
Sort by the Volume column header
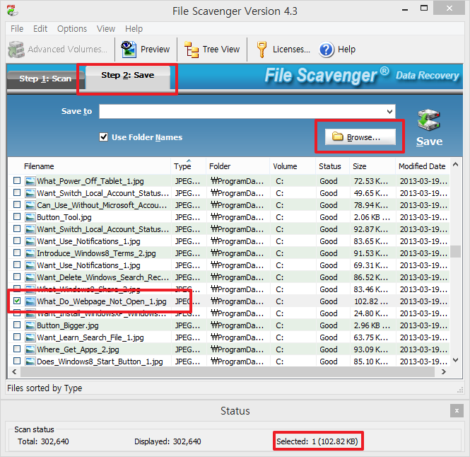point(293,166)
